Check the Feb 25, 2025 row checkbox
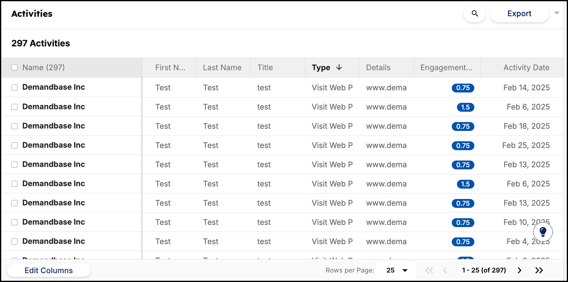 [14, 145]
